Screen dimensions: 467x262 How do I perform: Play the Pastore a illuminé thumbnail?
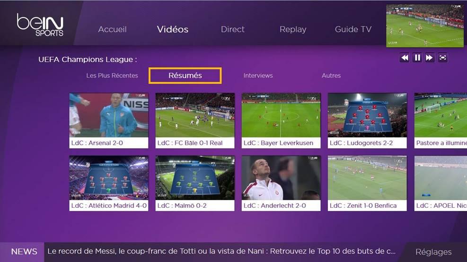click(441, 115)
